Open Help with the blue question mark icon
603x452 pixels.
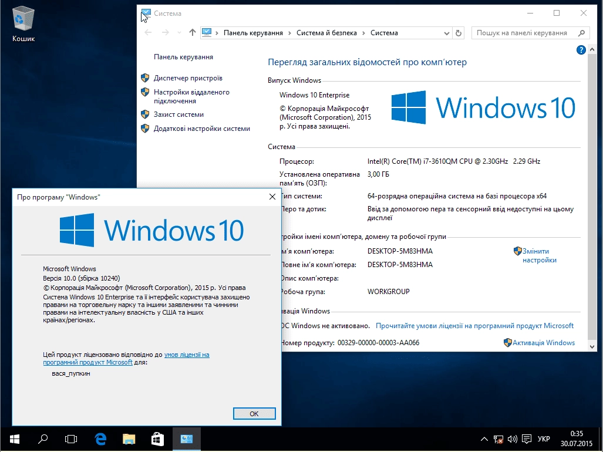point(581,49)
